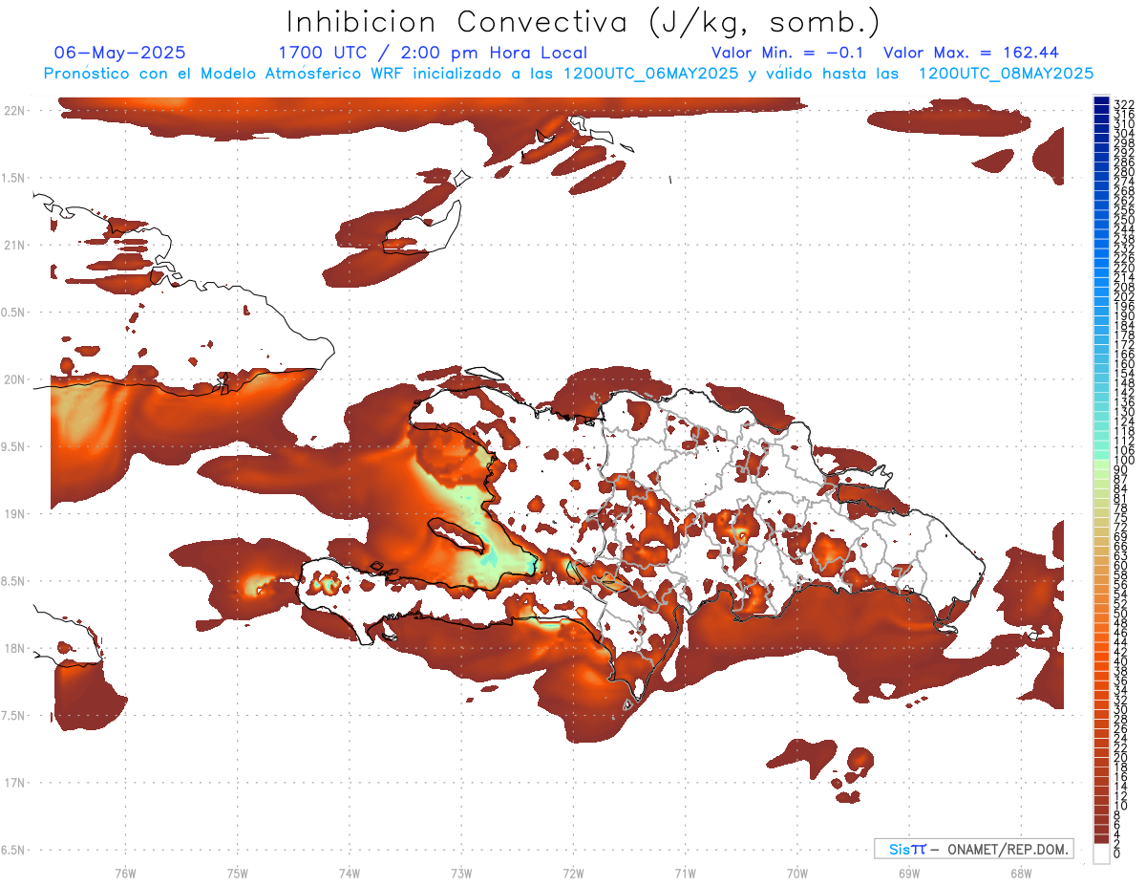Click the "19N" latitude label

(14, 513)
